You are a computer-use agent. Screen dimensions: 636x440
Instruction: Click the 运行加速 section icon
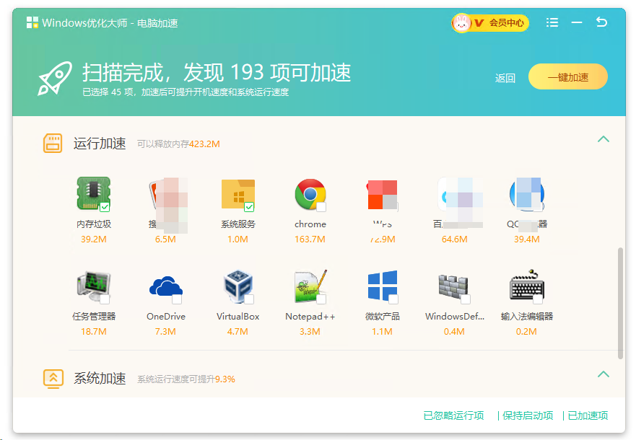click(53, 144)
